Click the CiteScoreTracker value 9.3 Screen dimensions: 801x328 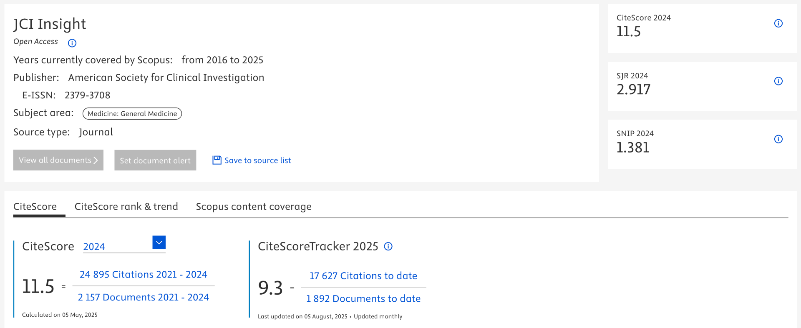pyautogui.click(x=270, y=288)
